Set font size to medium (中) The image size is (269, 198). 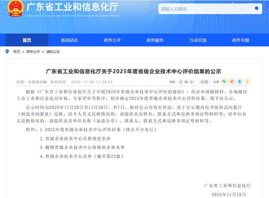[186, 82]
